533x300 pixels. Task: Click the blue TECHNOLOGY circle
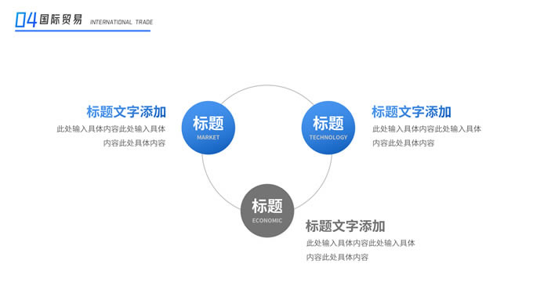click(x=328, y=128)
